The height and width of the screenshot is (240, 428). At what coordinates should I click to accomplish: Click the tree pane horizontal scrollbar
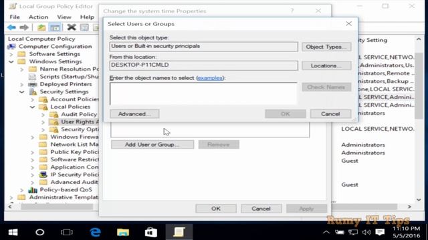(x=57, y=207)
